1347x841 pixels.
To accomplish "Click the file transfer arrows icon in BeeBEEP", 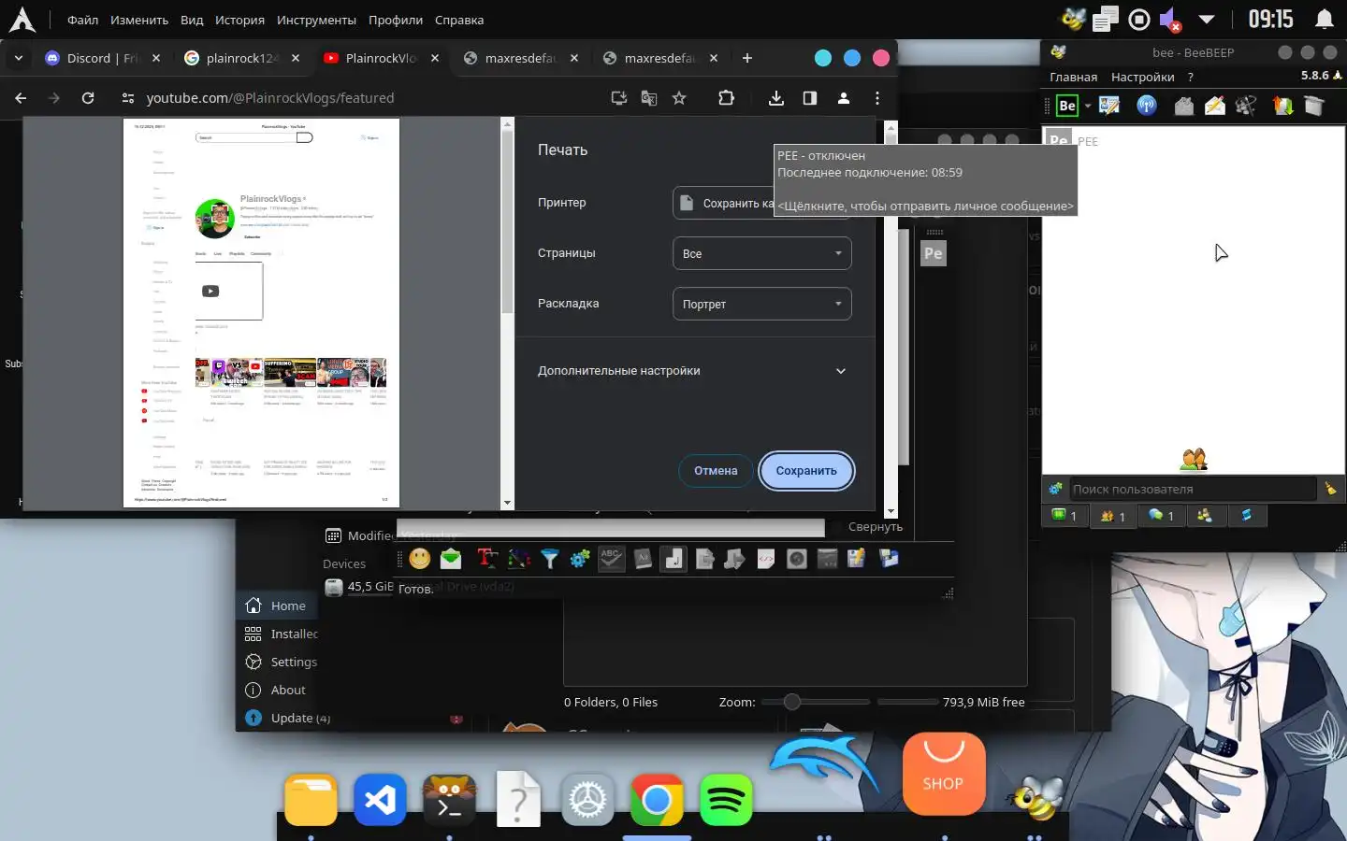I will tap(1283, 106).
